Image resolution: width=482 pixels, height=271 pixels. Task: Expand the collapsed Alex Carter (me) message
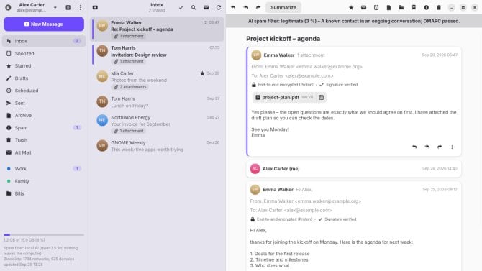click(x=354, y=169)
